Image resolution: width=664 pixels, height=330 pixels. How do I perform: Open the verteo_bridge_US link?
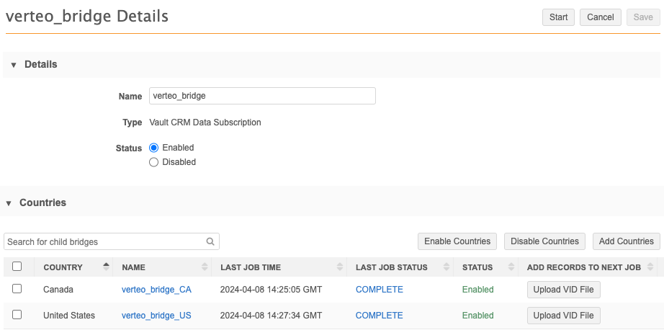[156, 316]
